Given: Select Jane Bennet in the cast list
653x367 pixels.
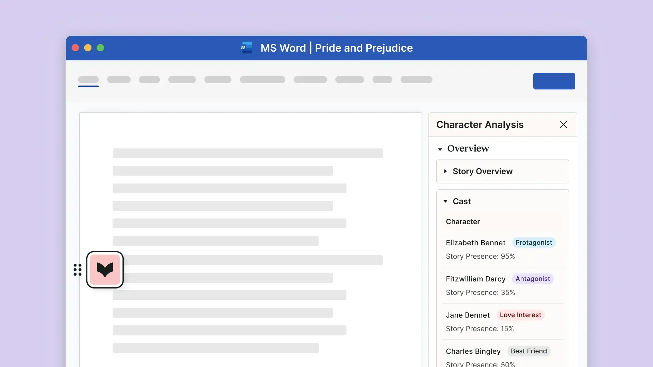Looking at the screenshot, I should pos(468,315).
